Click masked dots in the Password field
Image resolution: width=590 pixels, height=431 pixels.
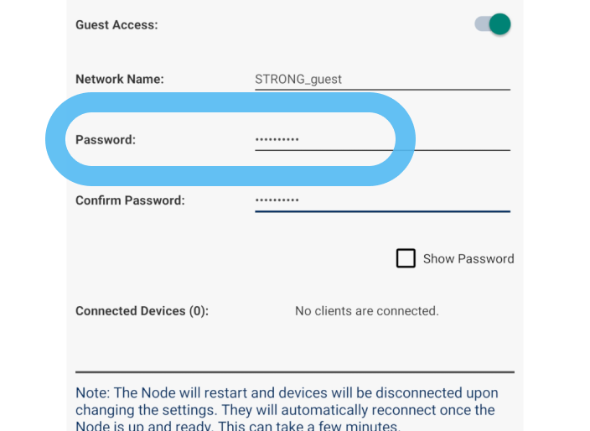pos(277,140)
